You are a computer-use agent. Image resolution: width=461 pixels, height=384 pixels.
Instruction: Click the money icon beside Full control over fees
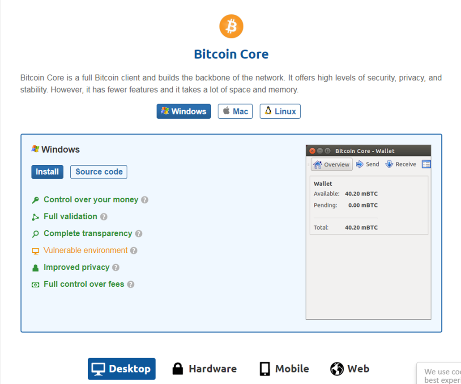coord(35,285)
